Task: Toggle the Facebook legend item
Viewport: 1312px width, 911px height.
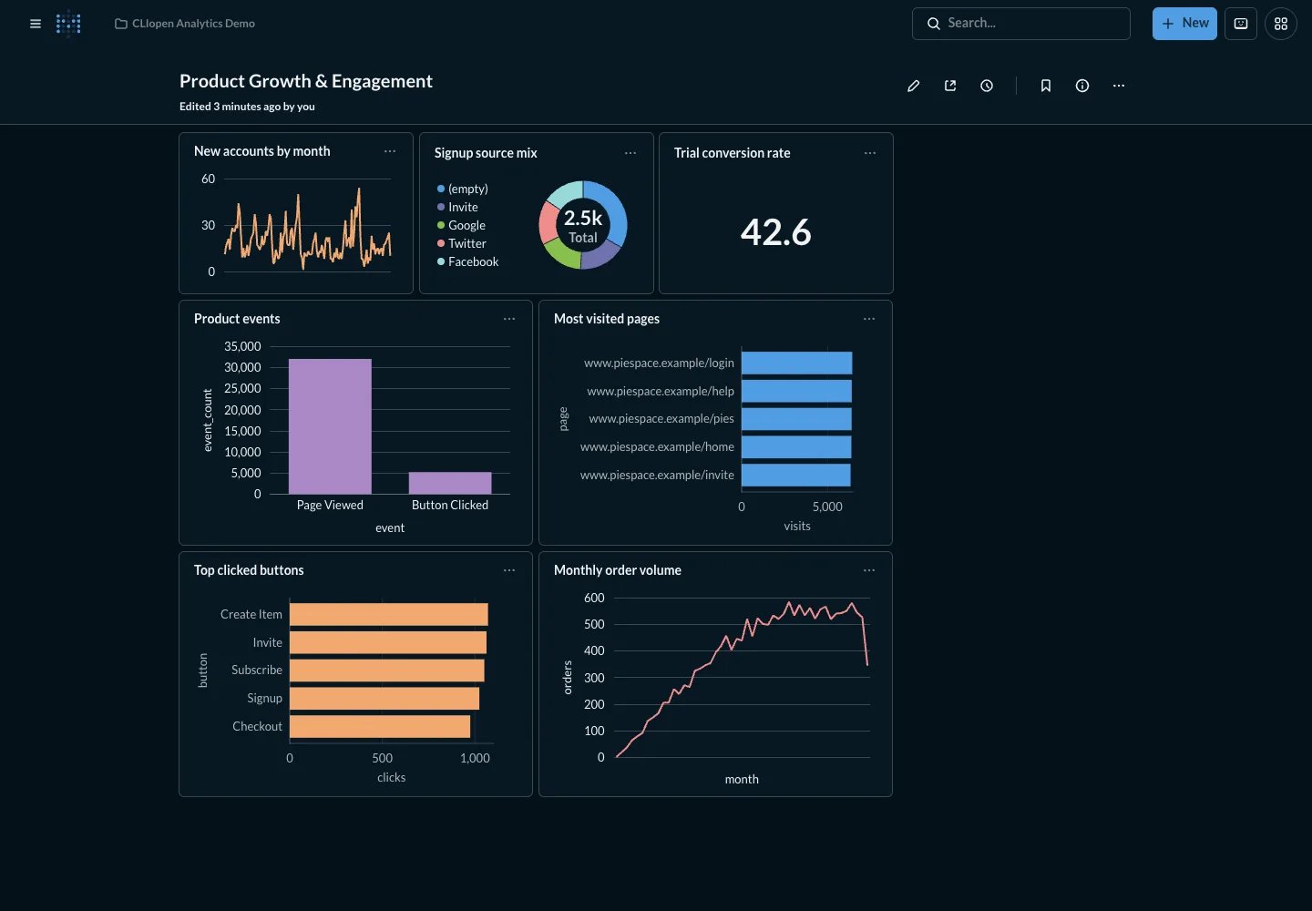Action: pos(468,261)
